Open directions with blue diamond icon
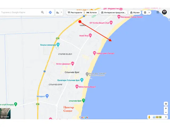 click(50, 12)
